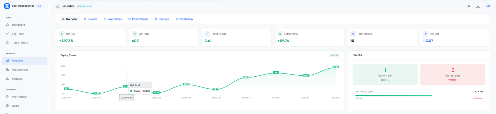Click the download icon in the header
The width and height of the screenshot is (496, 114).
tap(478, 6)
